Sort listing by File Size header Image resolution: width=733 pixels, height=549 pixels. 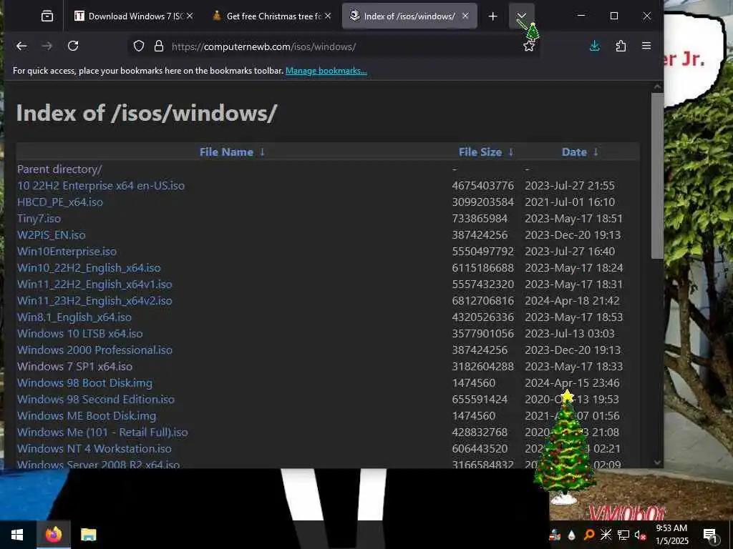click(x=480, y=152)
